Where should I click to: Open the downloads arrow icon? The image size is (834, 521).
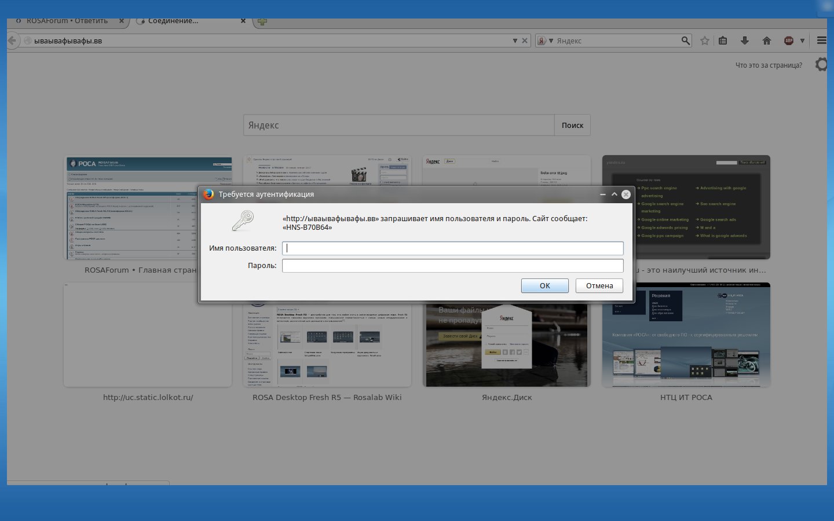point(745,41)
